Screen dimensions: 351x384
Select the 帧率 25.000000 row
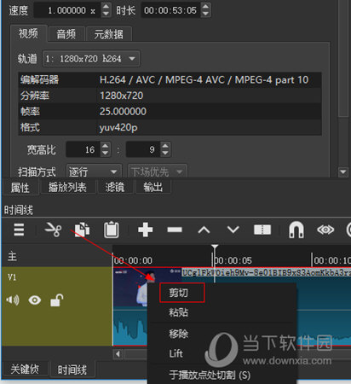170,111
